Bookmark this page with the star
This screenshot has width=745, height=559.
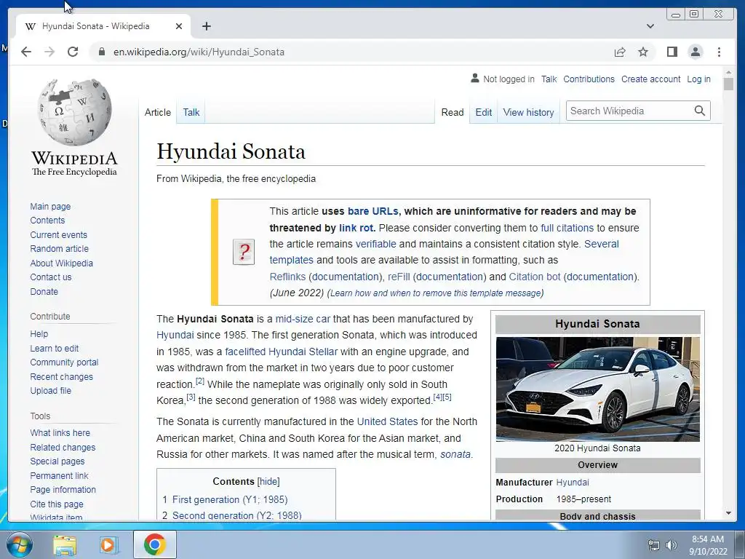[643, 52]
